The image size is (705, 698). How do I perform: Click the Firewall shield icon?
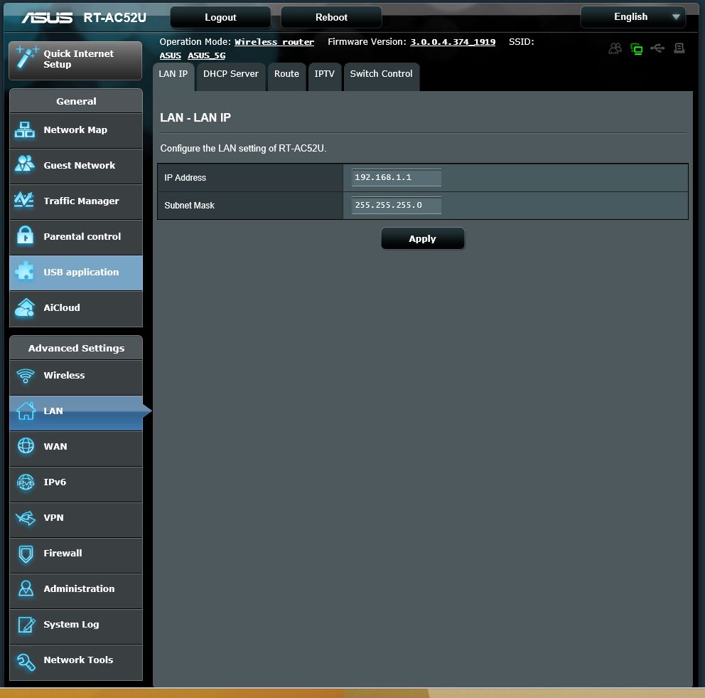pos(26,554)
